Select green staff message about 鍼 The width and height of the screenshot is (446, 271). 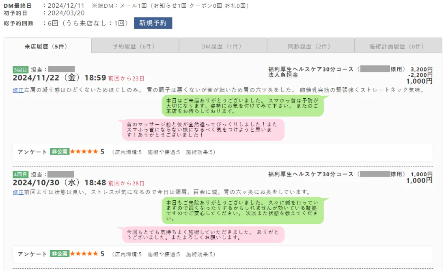(242, 210)
